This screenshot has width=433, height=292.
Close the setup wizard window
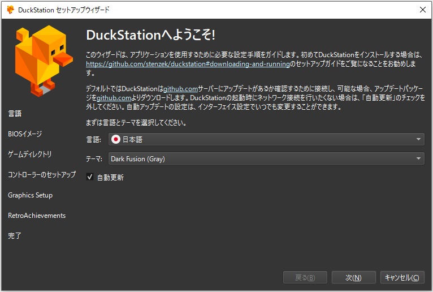(x=422, y=10)
